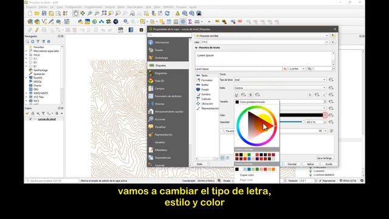Open the Etiquetas sencillas labeling mode dropdown

[262, 36]
